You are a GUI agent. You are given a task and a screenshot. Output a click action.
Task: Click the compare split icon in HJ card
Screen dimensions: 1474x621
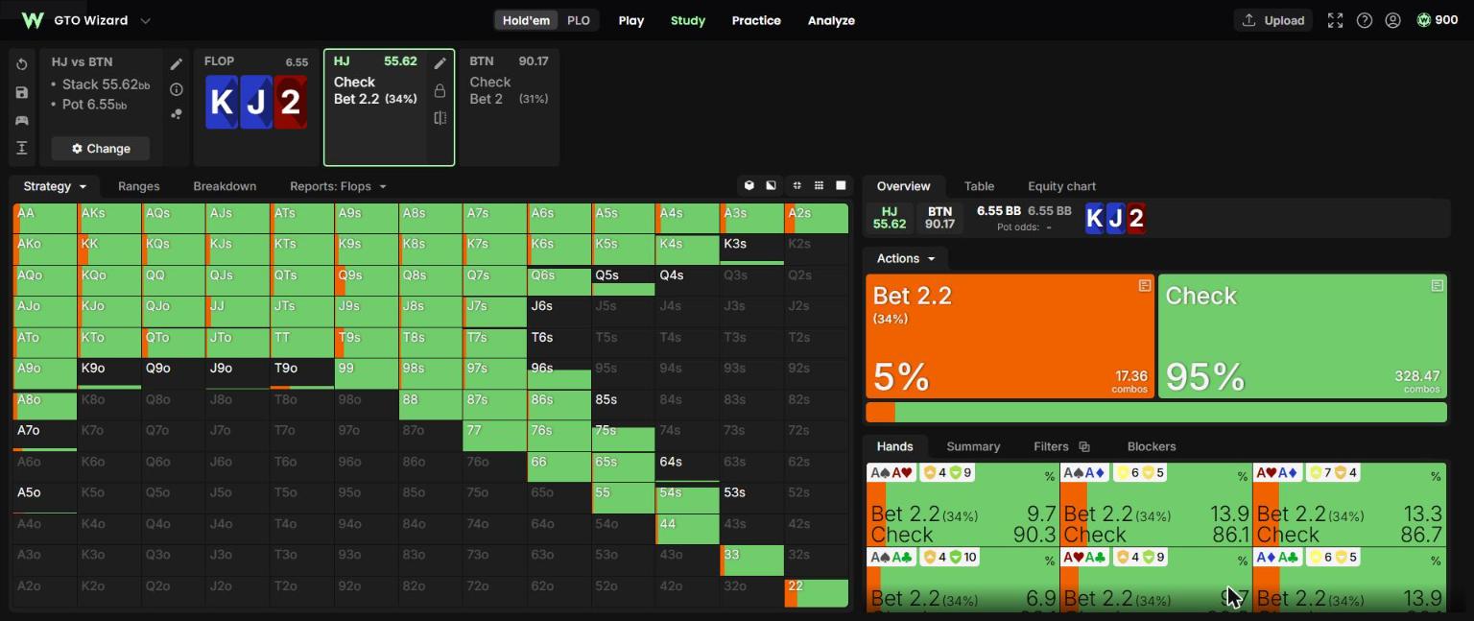coord(440,118)
